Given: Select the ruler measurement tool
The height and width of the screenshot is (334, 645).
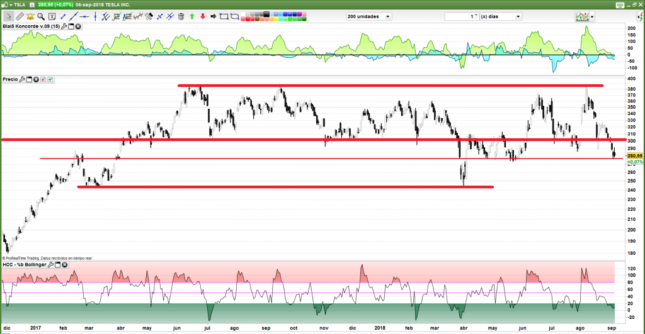Looking at the screenshot, I should (x=20, y=16).
